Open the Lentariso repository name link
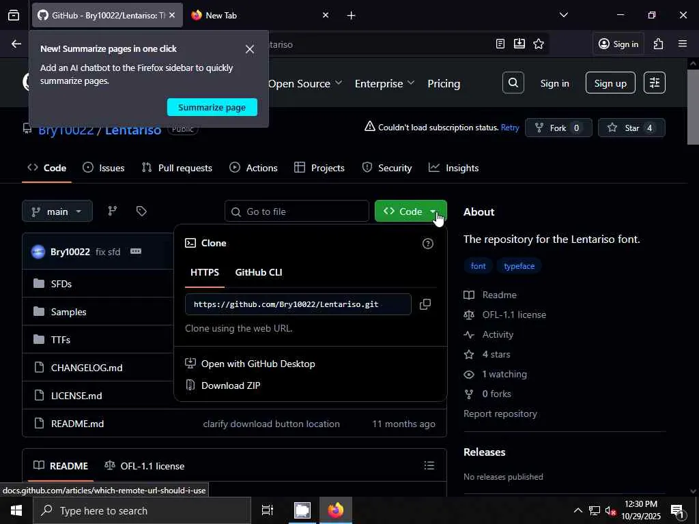Image resolution: width=699 pixels, height=524 pixels. click(133, 130)
